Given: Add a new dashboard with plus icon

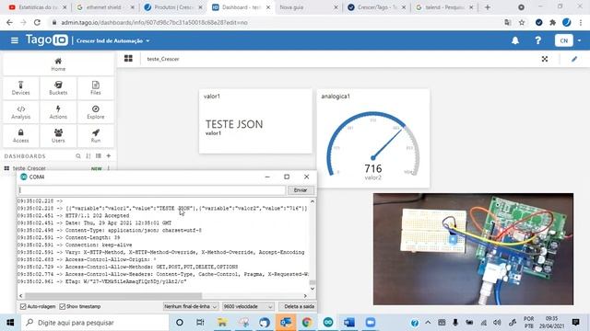Looking at the screenshot, I should pyautogui.click(x=109, y=155).
